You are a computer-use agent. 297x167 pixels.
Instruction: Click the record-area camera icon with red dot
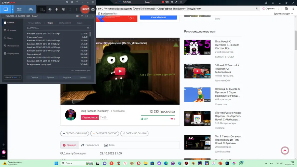77,16
